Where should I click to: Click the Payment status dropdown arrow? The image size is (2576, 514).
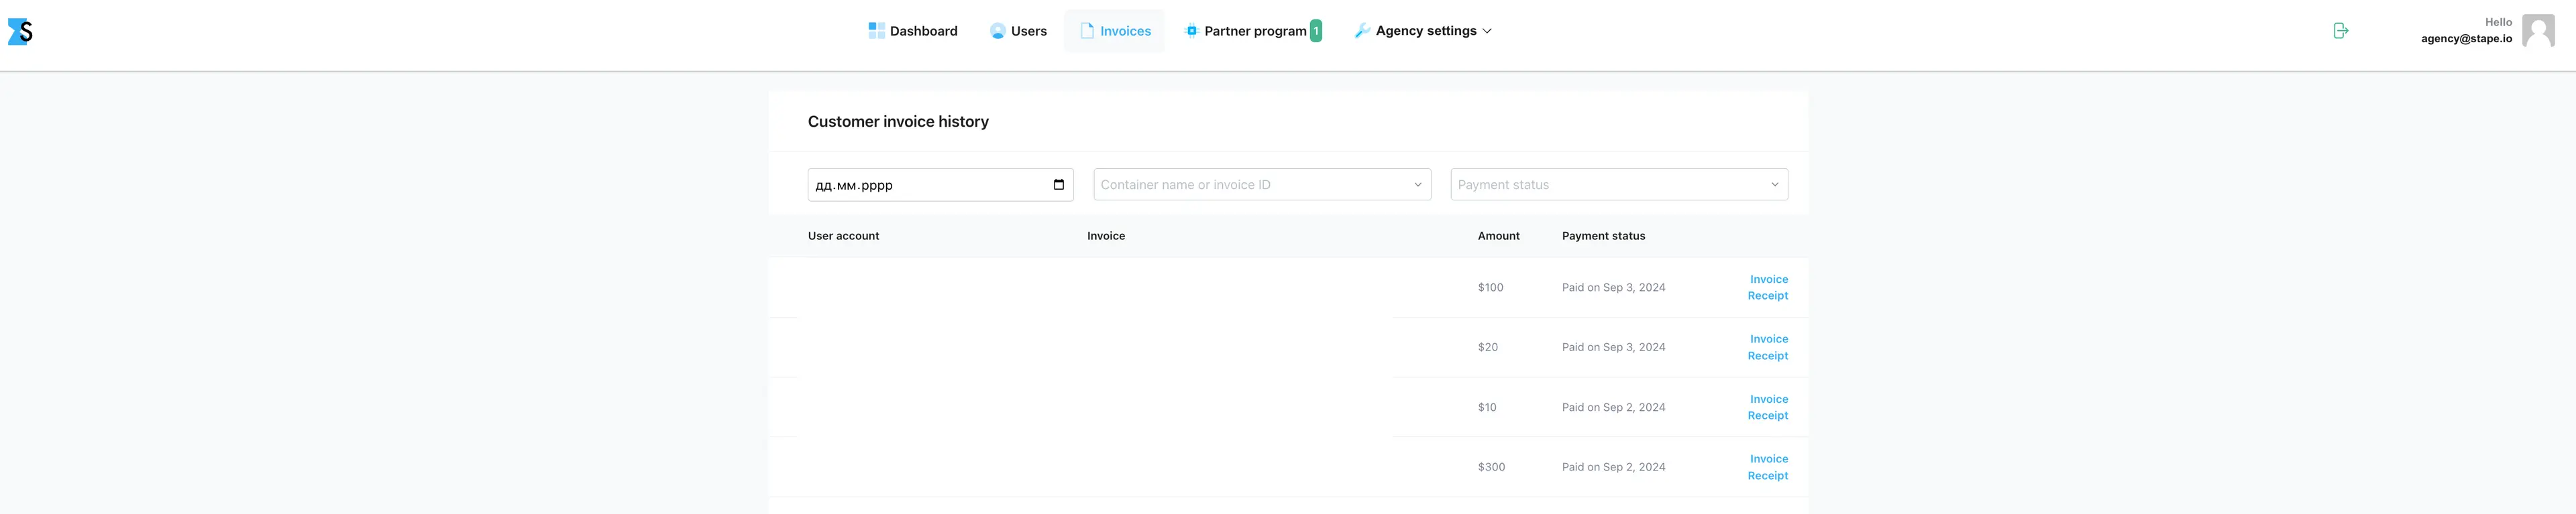(x=1775, y=185)
